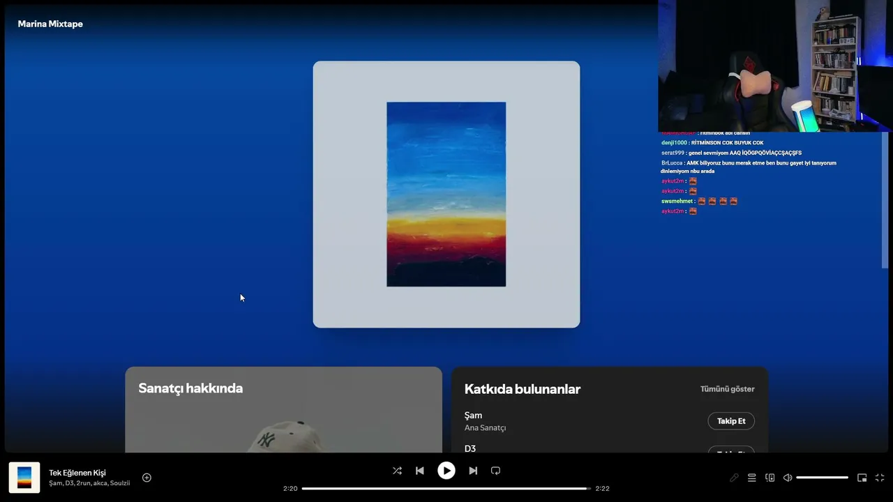893x502 pixels.
Task: Open lyrics with the microphone icon
Action: [x=734, y=478]
